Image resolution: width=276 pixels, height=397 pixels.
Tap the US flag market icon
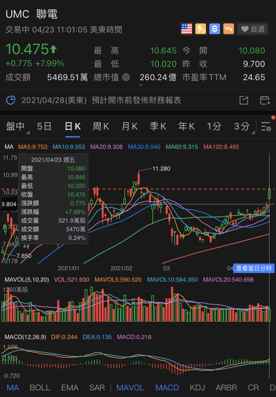click(187, 29)
